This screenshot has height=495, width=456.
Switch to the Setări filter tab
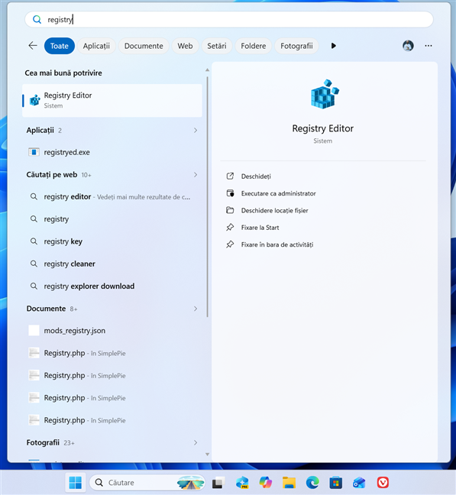(216, 46)
